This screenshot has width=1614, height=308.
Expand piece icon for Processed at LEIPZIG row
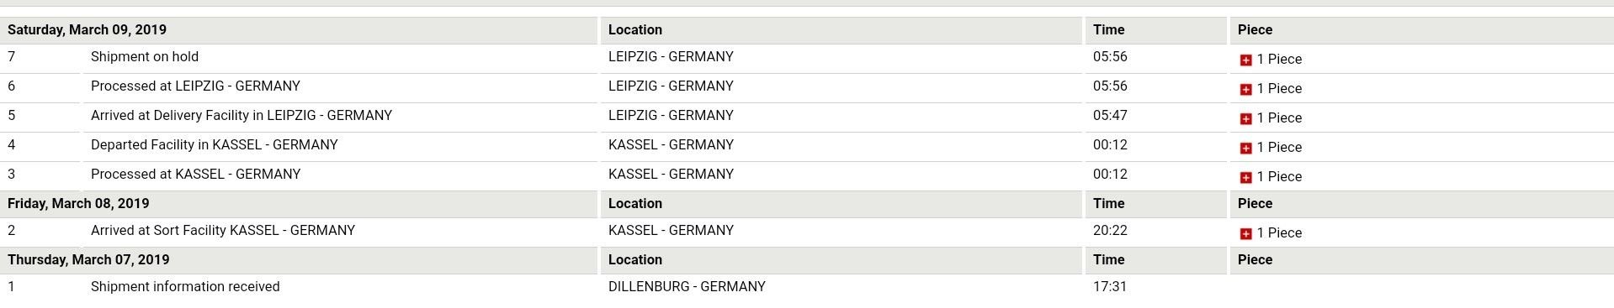tap(1245, 89)
